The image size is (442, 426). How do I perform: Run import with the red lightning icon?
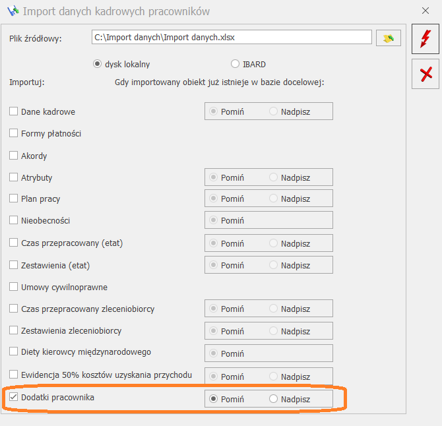click(425, 39)
